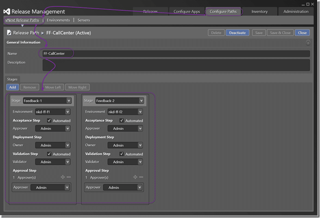
Task: Remove approver with minus icon in Feedback-2
Action: coord(141,177)
